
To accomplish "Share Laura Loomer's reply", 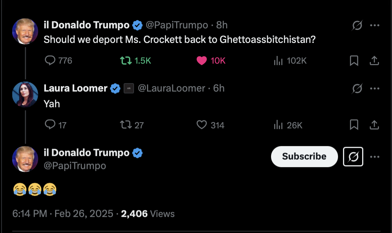I will [374, 125].
